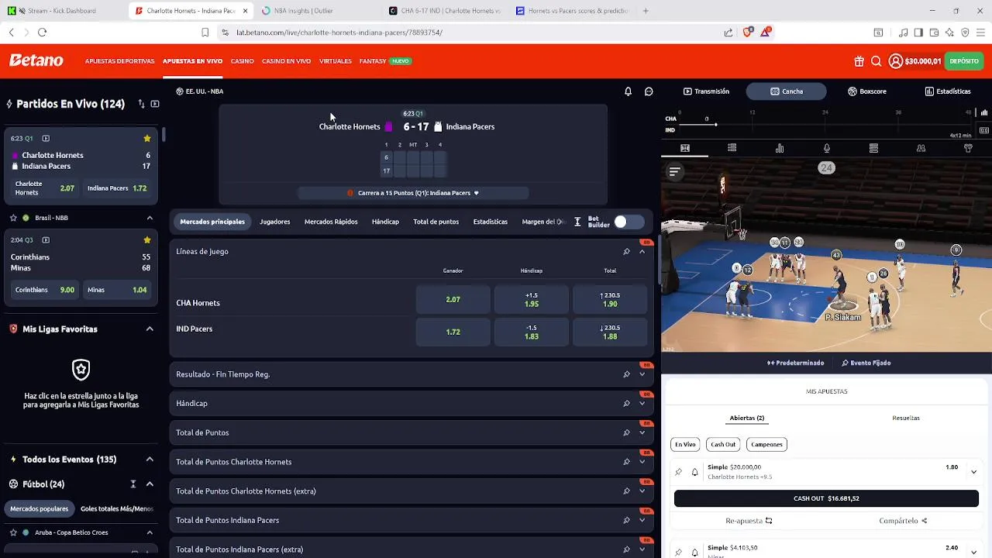
Task: Click the collapse-all markets icon beside Bet Builder
Action: [577, 222]
